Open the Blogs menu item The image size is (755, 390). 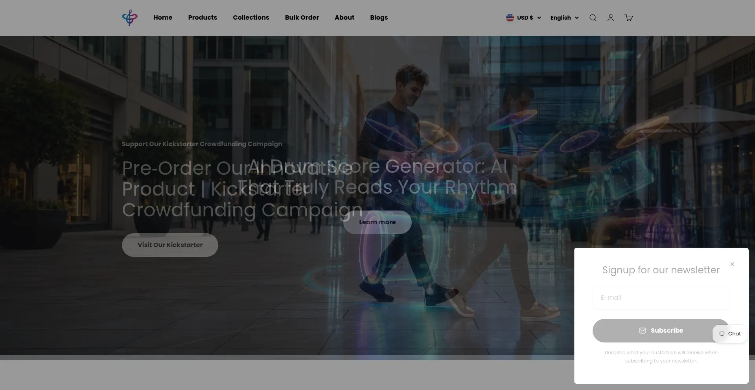coord(379,18)
